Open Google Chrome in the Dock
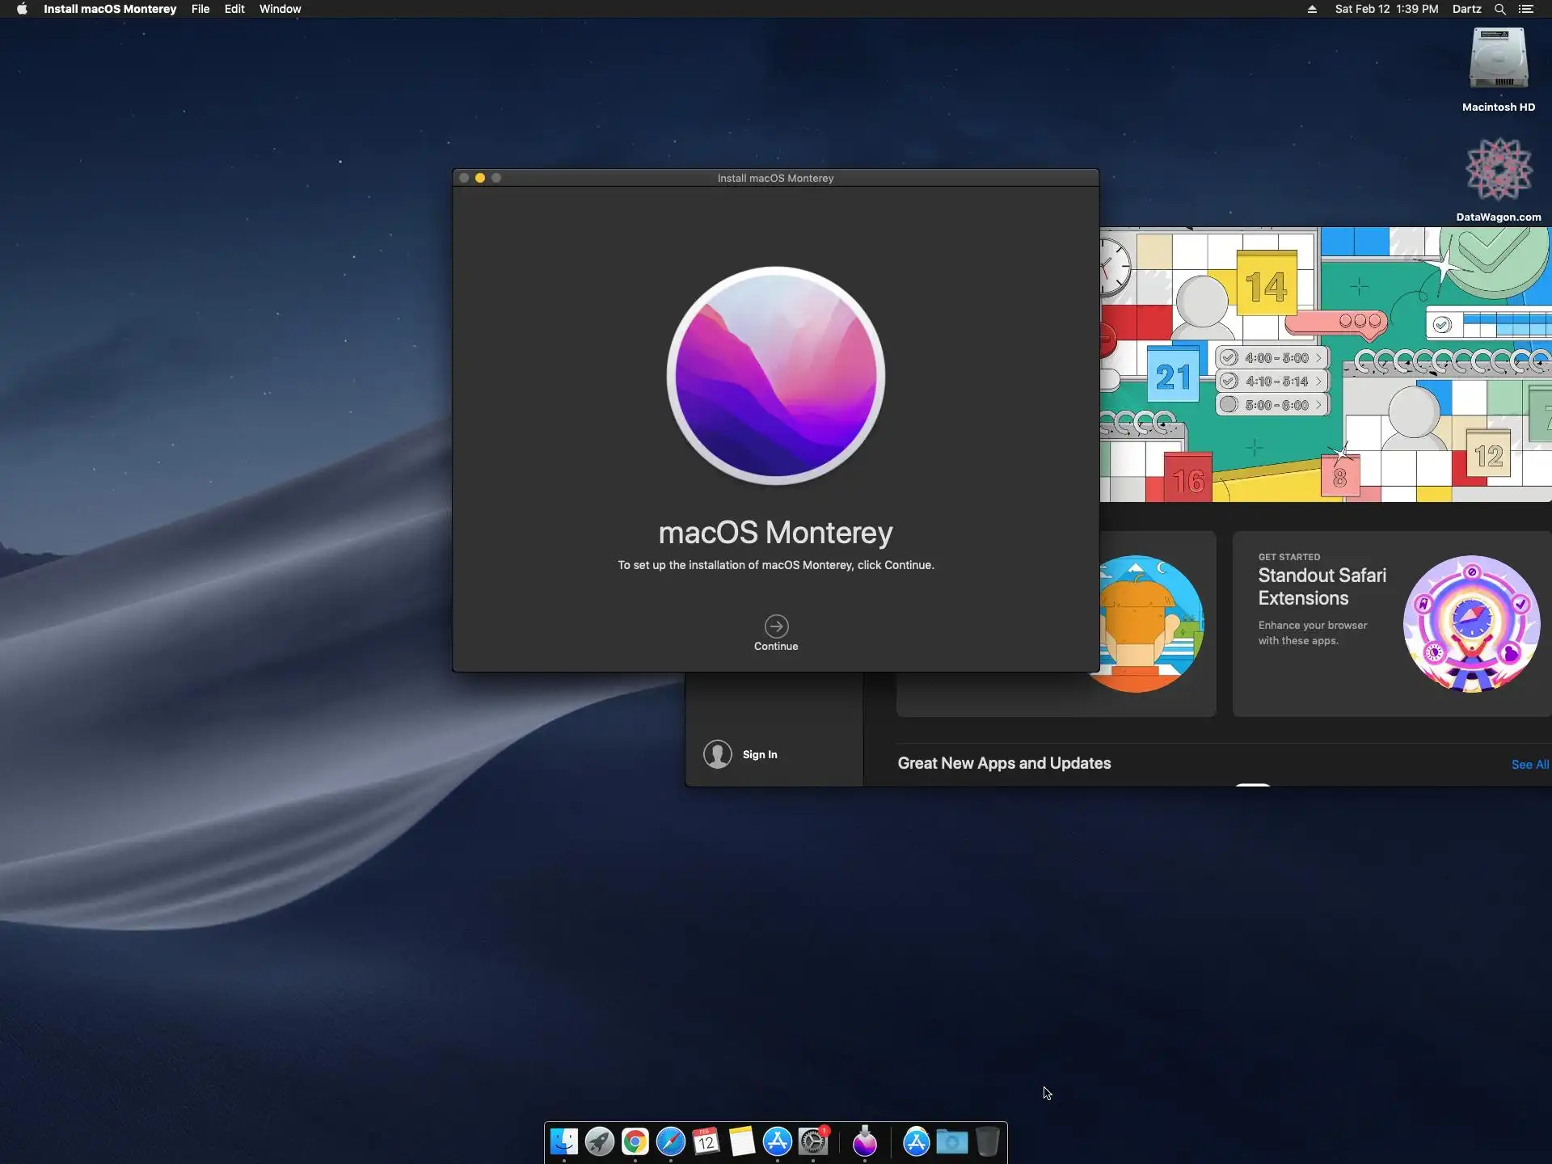 pyautogui.click(x=635, y=1141)
